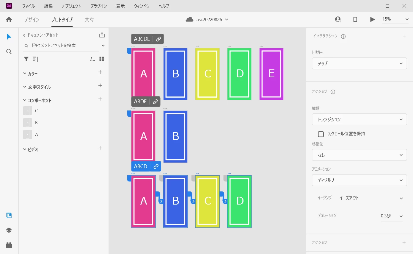Switch assets to grid view

(102, 59)
